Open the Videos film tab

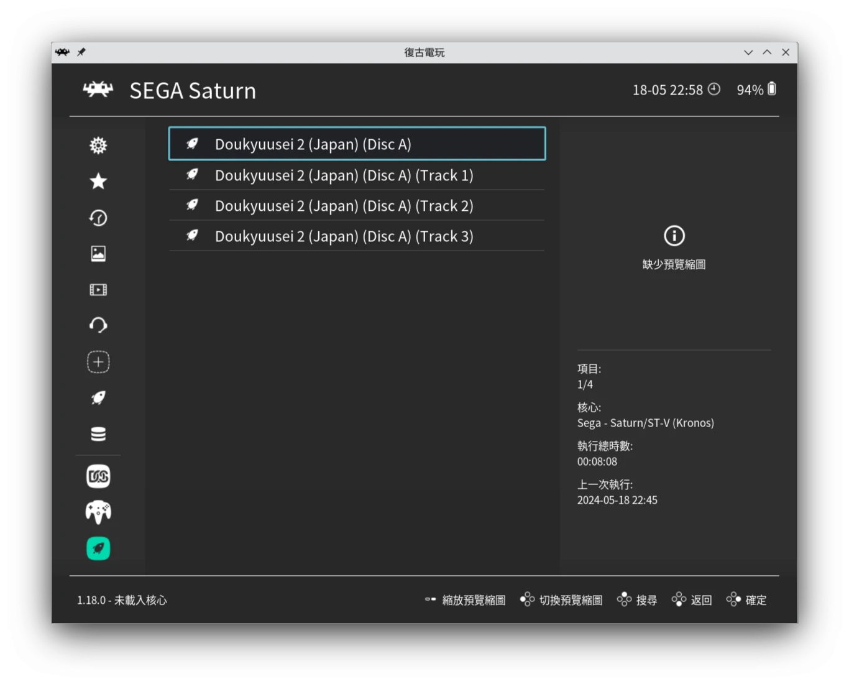[98, 290]
